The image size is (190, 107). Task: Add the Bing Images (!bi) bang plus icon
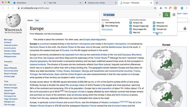tap(131, 29)
